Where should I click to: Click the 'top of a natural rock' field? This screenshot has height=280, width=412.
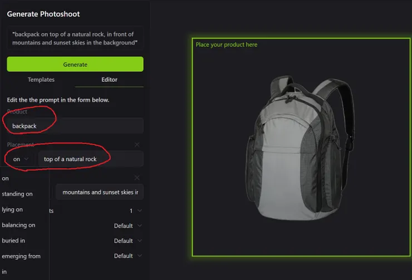pyautogui.click(x=91, y=159)
